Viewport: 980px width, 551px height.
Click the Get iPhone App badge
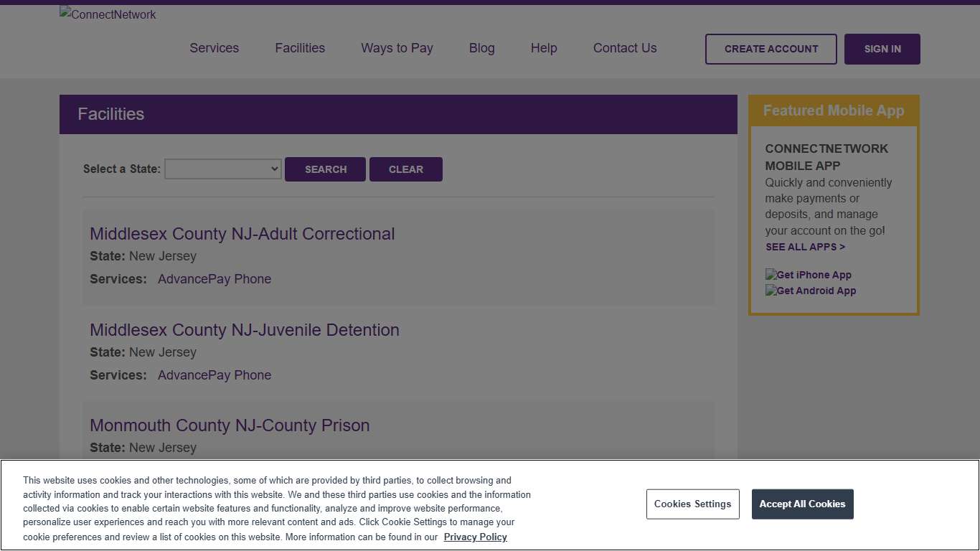click(809, 275)
